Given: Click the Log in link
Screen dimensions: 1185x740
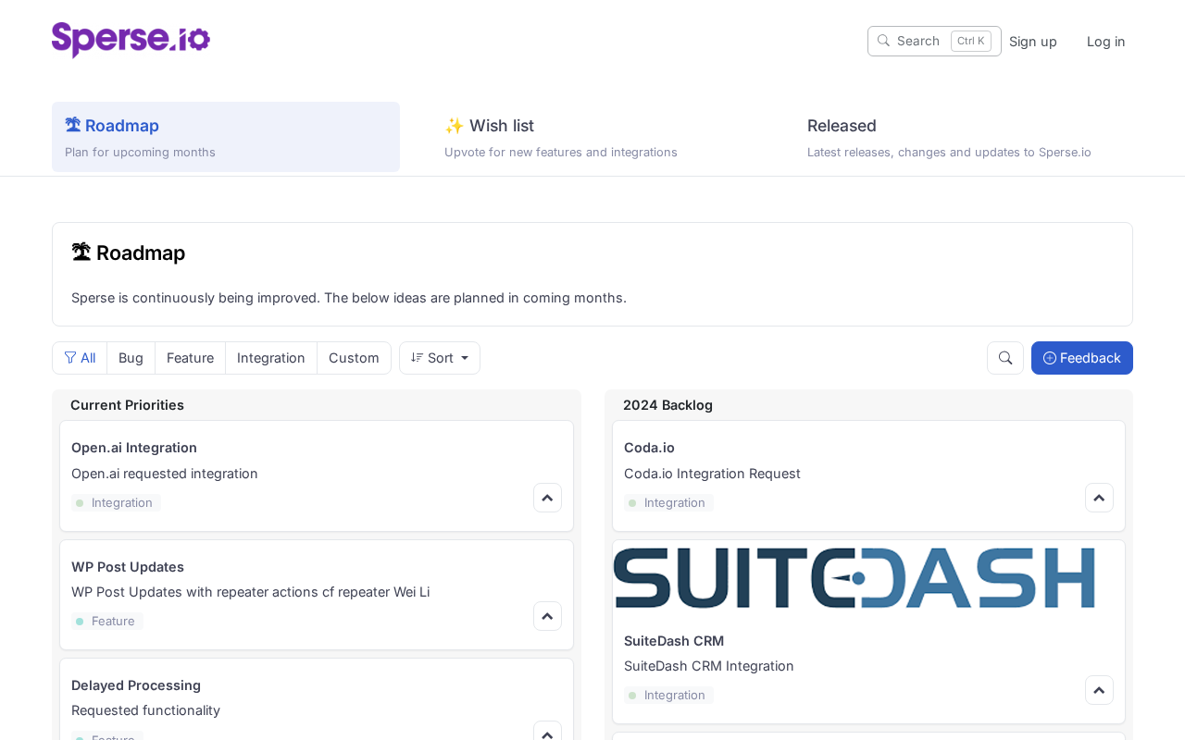Looking at the screenshot, I should 1105,42.
